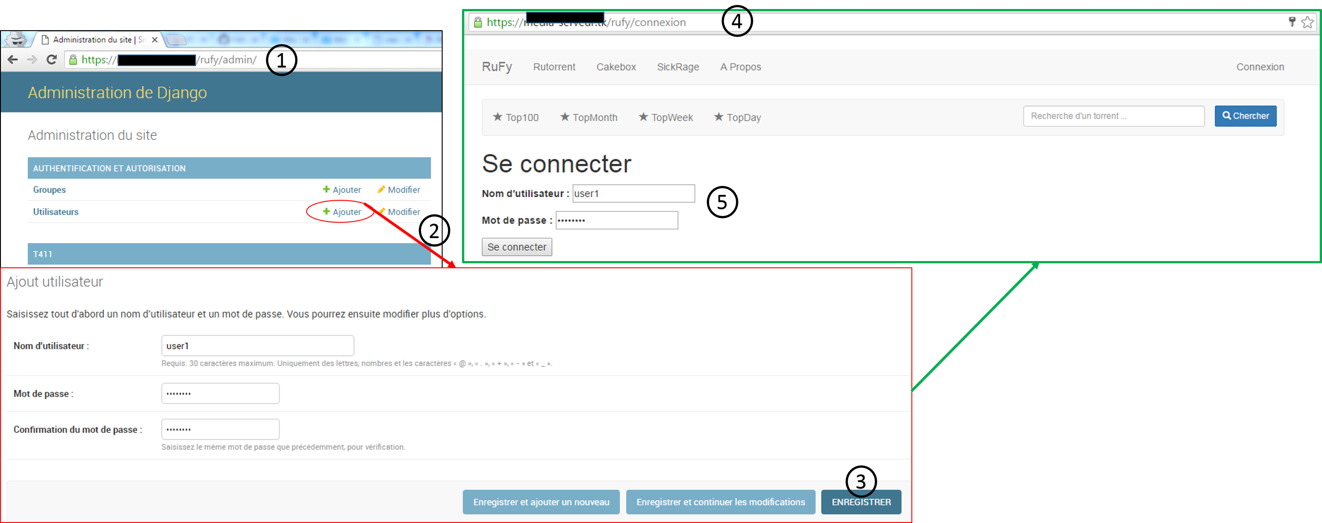This screenshot has height=523, width=1322.
Task: Close the Administration du site tab
Action: coord(155,40)
